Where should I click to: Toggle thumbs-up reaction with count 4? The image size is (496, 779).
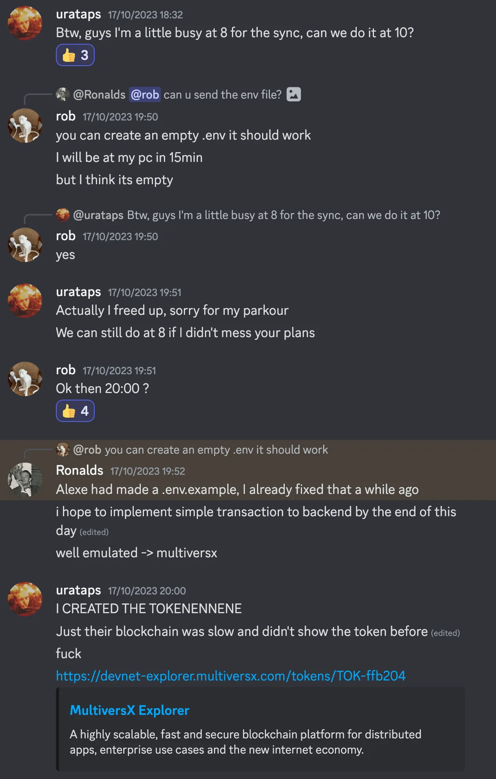click(75, 411)
